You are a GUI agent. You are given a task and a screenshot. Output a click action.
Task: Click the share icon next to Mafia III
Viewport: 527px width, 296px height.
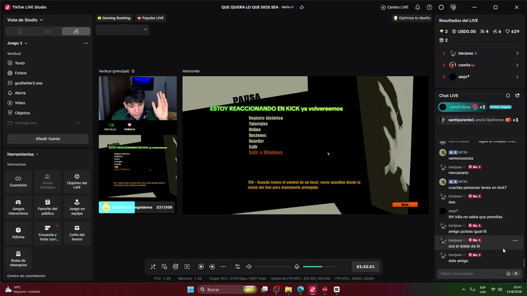pos(302,7)
